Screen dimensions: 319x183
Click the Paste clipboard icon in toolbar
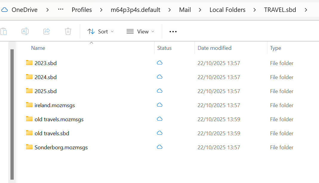(4, 31)
